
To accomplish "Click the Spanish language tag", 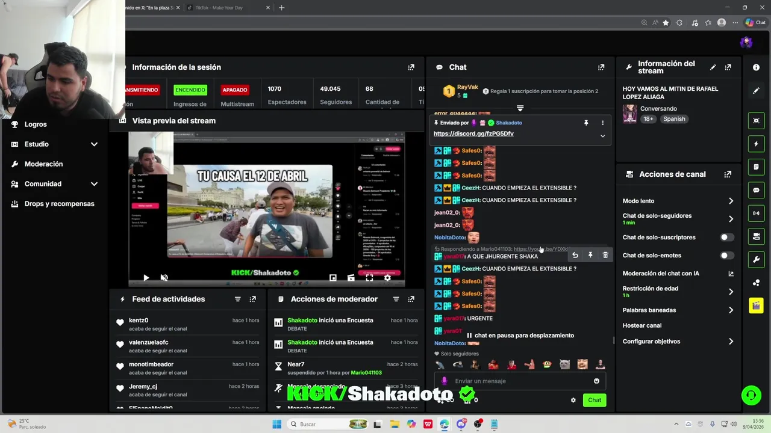I will (674, 119).
